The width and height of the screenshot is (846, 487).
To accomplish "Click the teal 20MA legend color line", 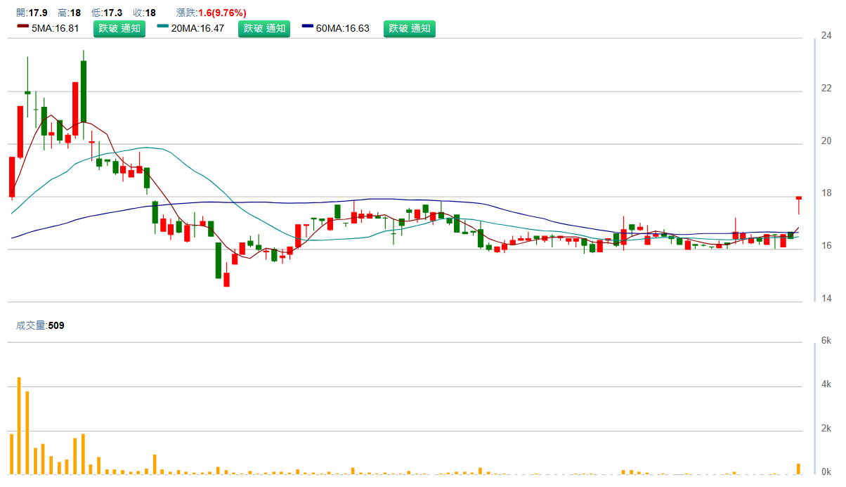I will [163, 27].
